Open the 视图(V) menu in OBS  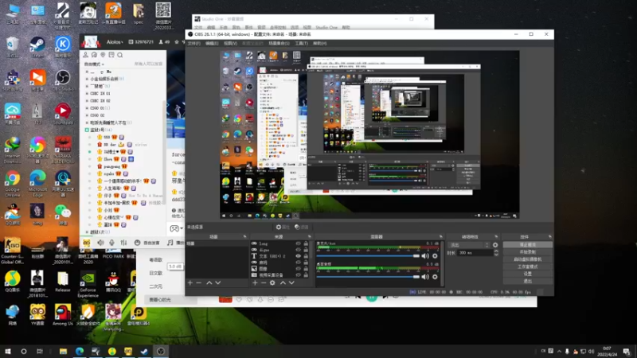[x=230, y=43]
